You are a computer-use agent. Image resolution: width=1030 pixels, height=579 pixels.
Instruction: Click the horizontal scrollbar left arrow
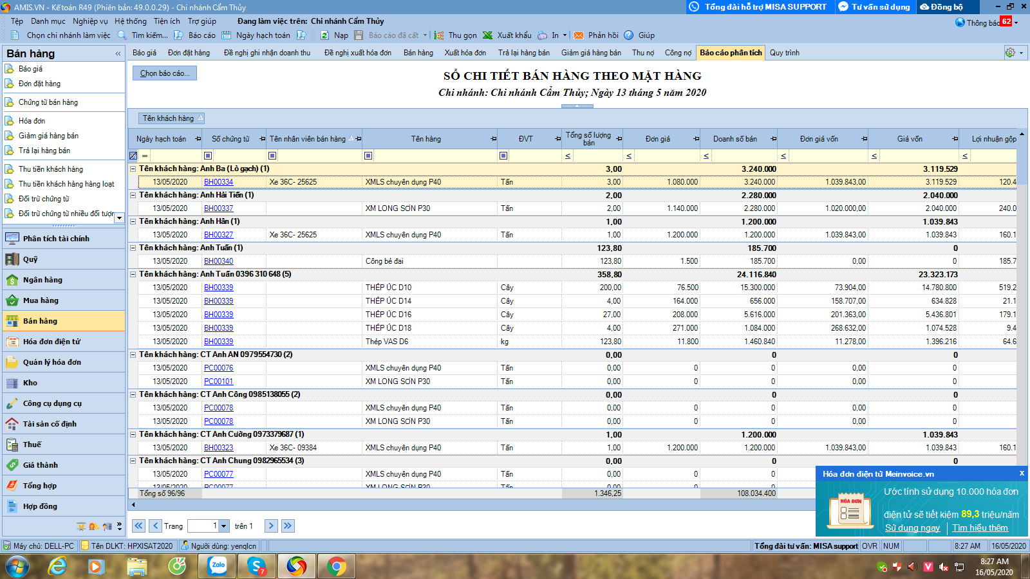coord(133,505)
